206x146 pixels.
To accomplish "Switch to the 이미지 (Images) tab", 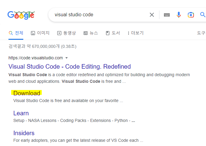I will point(40,33).
